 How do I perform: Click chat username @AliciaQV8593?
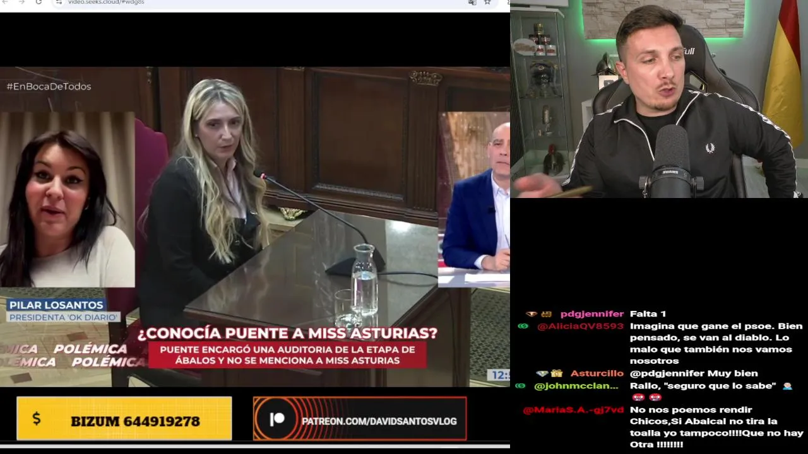coord(581,326)
